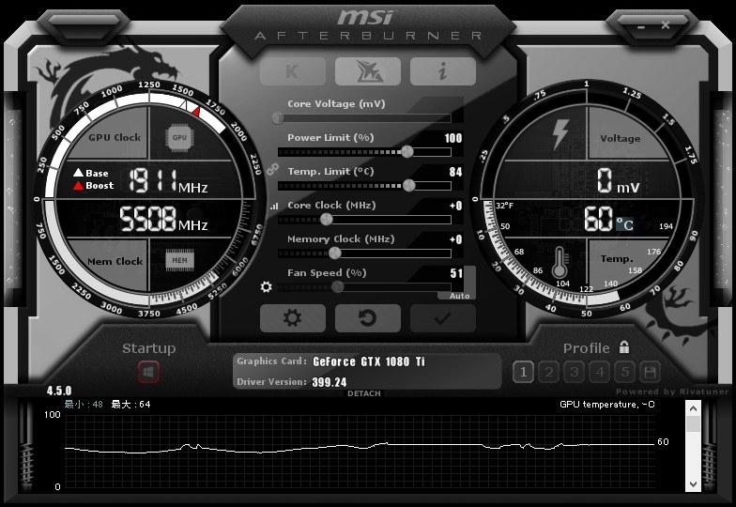Open settings gear button below sliders
This screenshot has width=736, height=507.
click(x=293, y=317)
